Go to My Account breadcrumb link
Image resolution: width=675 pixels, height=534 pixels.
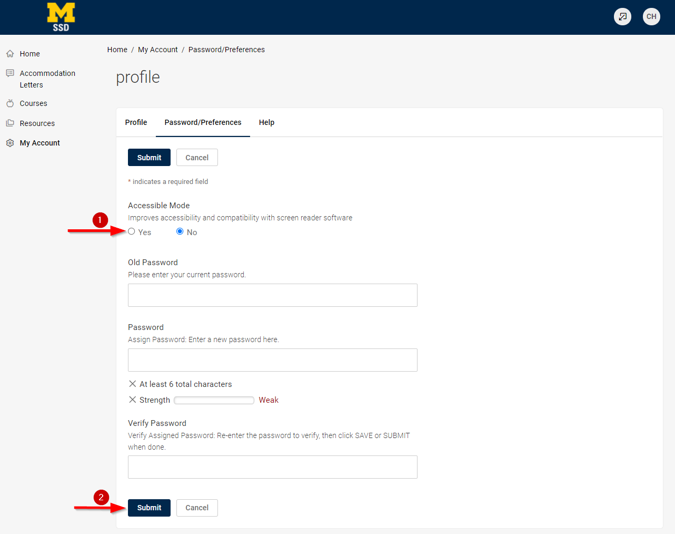click(157, 50)
